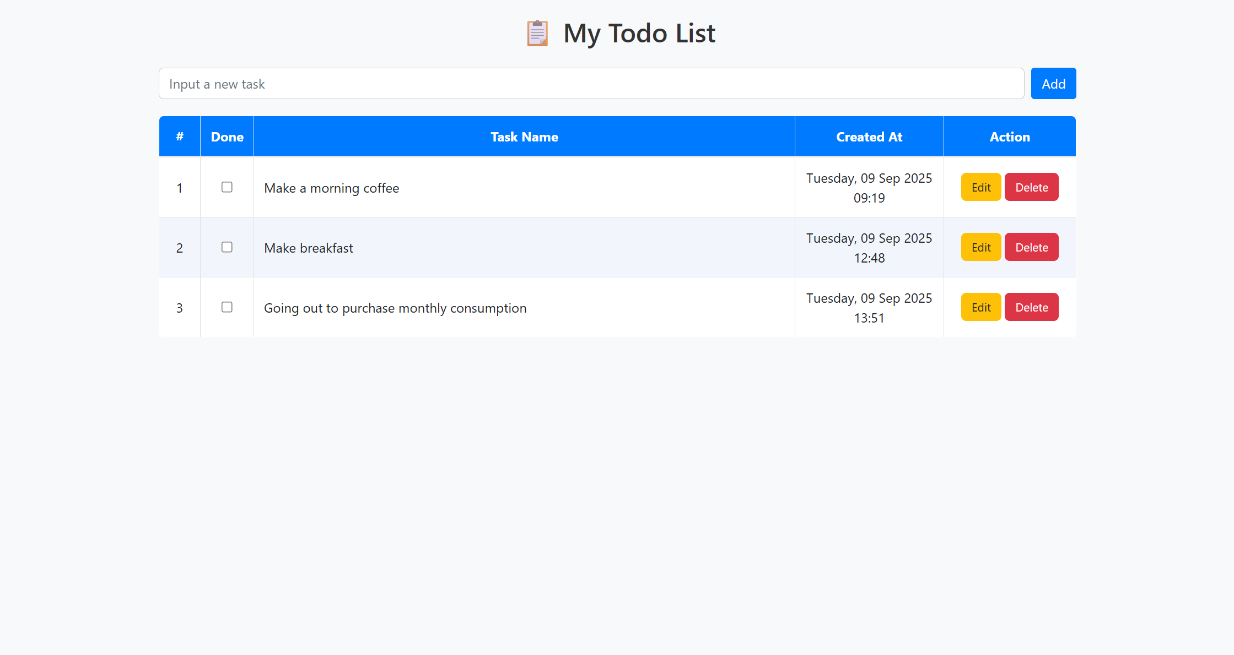Click the 'Created At' column header

pyautogui.click(x=869, y=137)
